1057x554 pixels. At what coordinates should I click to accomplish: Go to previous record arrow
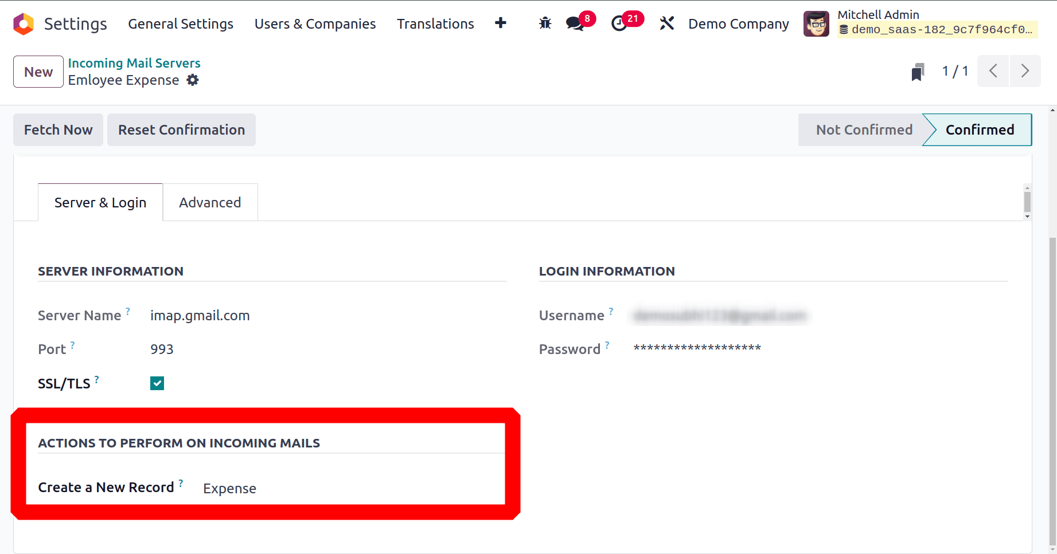(993, 71)
